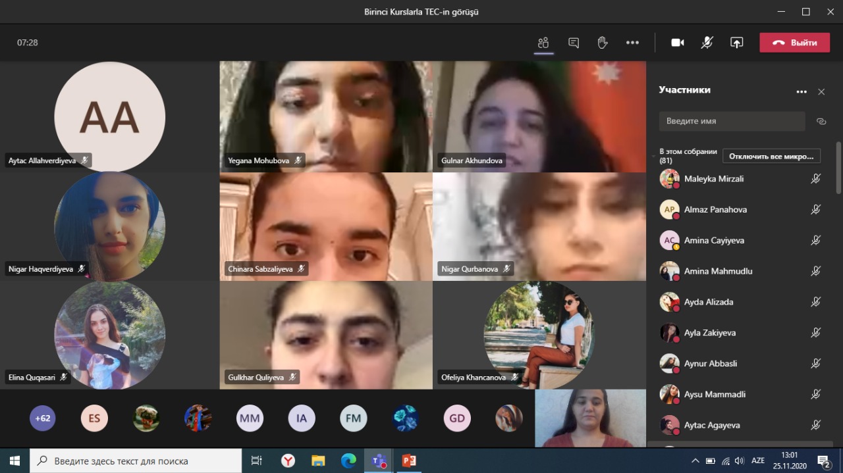Leave the meeting with the Выйти button
The height and width of the screenshot is (473, 843).
[x=794, y=43]
